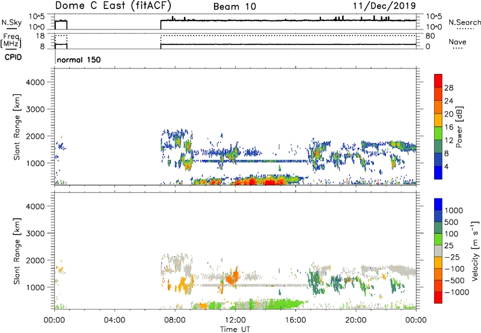Screen dimensions: 481x333
Task: Click the '20:00' time tick label
Action: (356, 320)
